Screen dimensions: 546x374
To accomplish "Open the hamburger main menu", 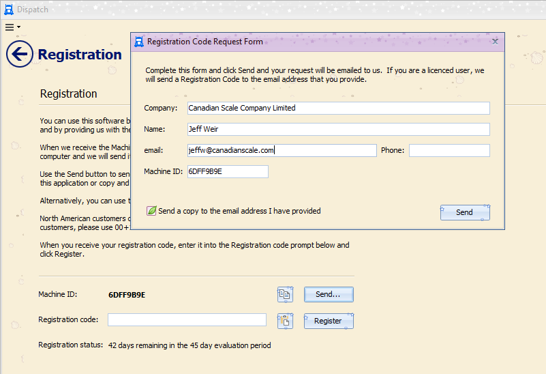I will 10,27.
